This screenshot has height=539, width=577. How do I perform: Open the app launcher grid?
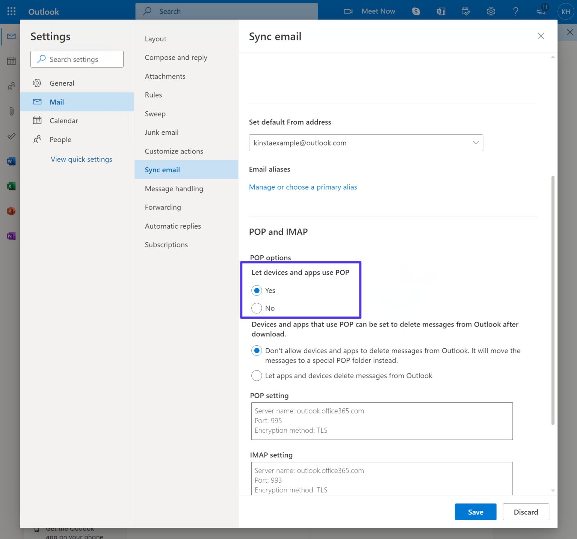point(11,11)
